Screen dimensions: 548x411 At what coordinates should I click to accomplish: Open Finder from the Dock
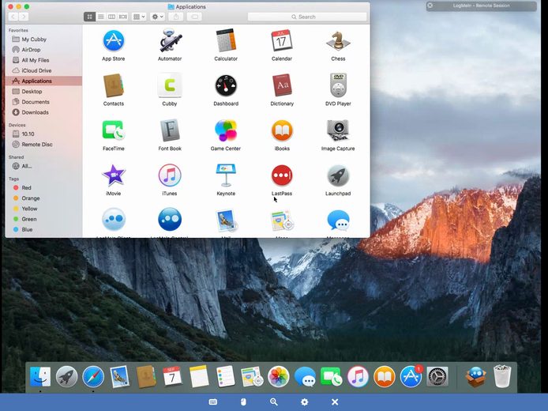(40, 377)
